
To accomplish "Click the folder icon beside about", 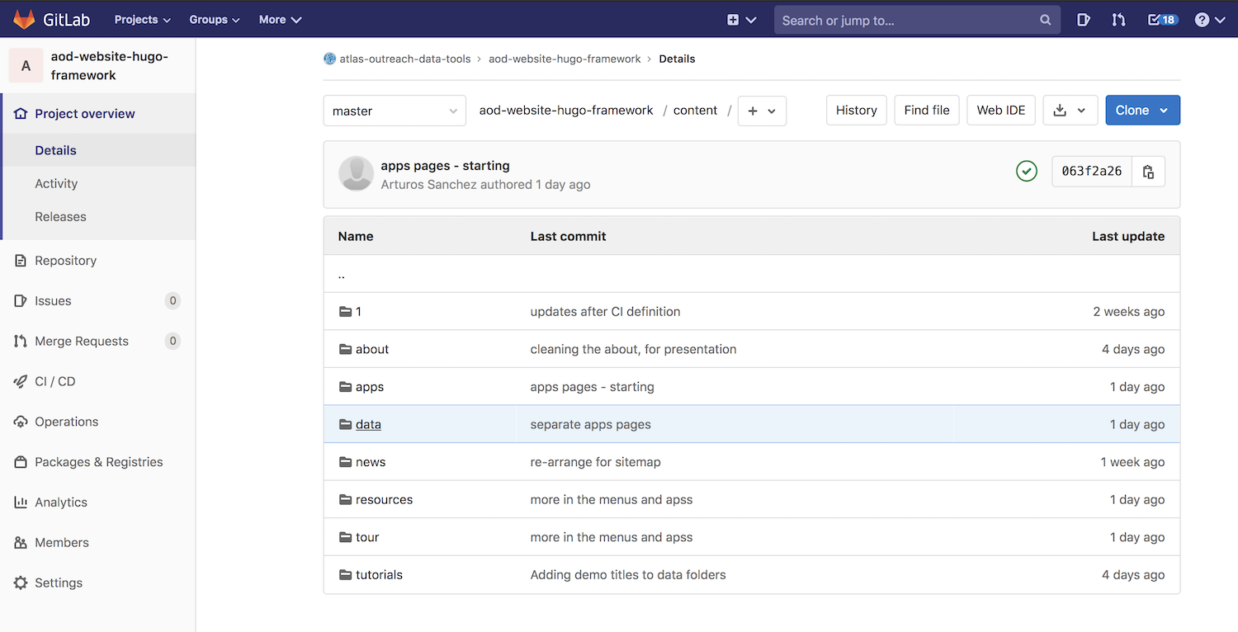I will [x=346, y=350].
